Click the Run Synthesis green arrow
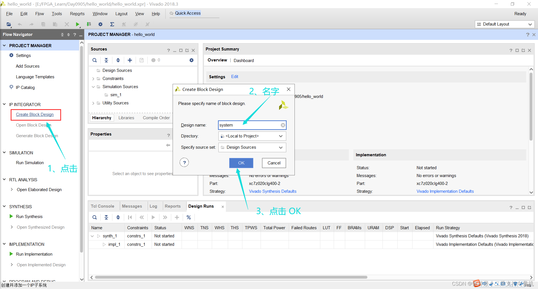The image size is (538, 289). tap(11, 216)
